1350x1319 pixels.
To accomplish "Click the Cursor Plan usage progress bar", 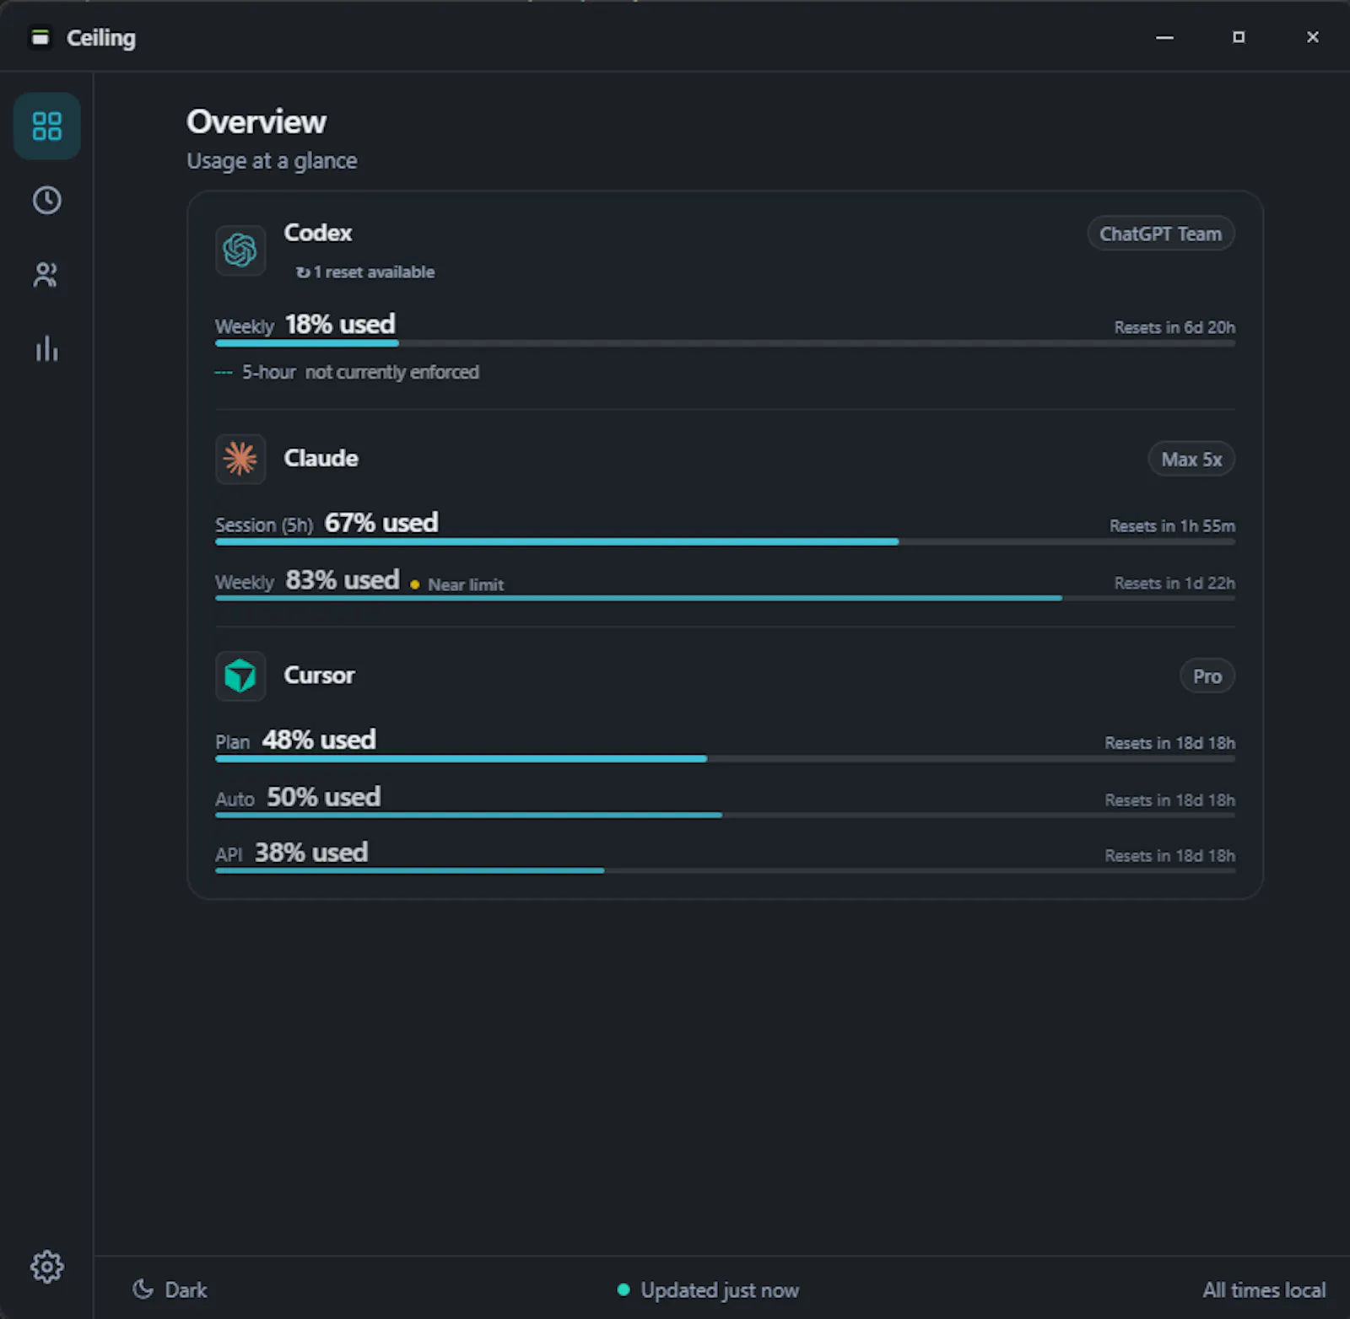I will [725, 759].
